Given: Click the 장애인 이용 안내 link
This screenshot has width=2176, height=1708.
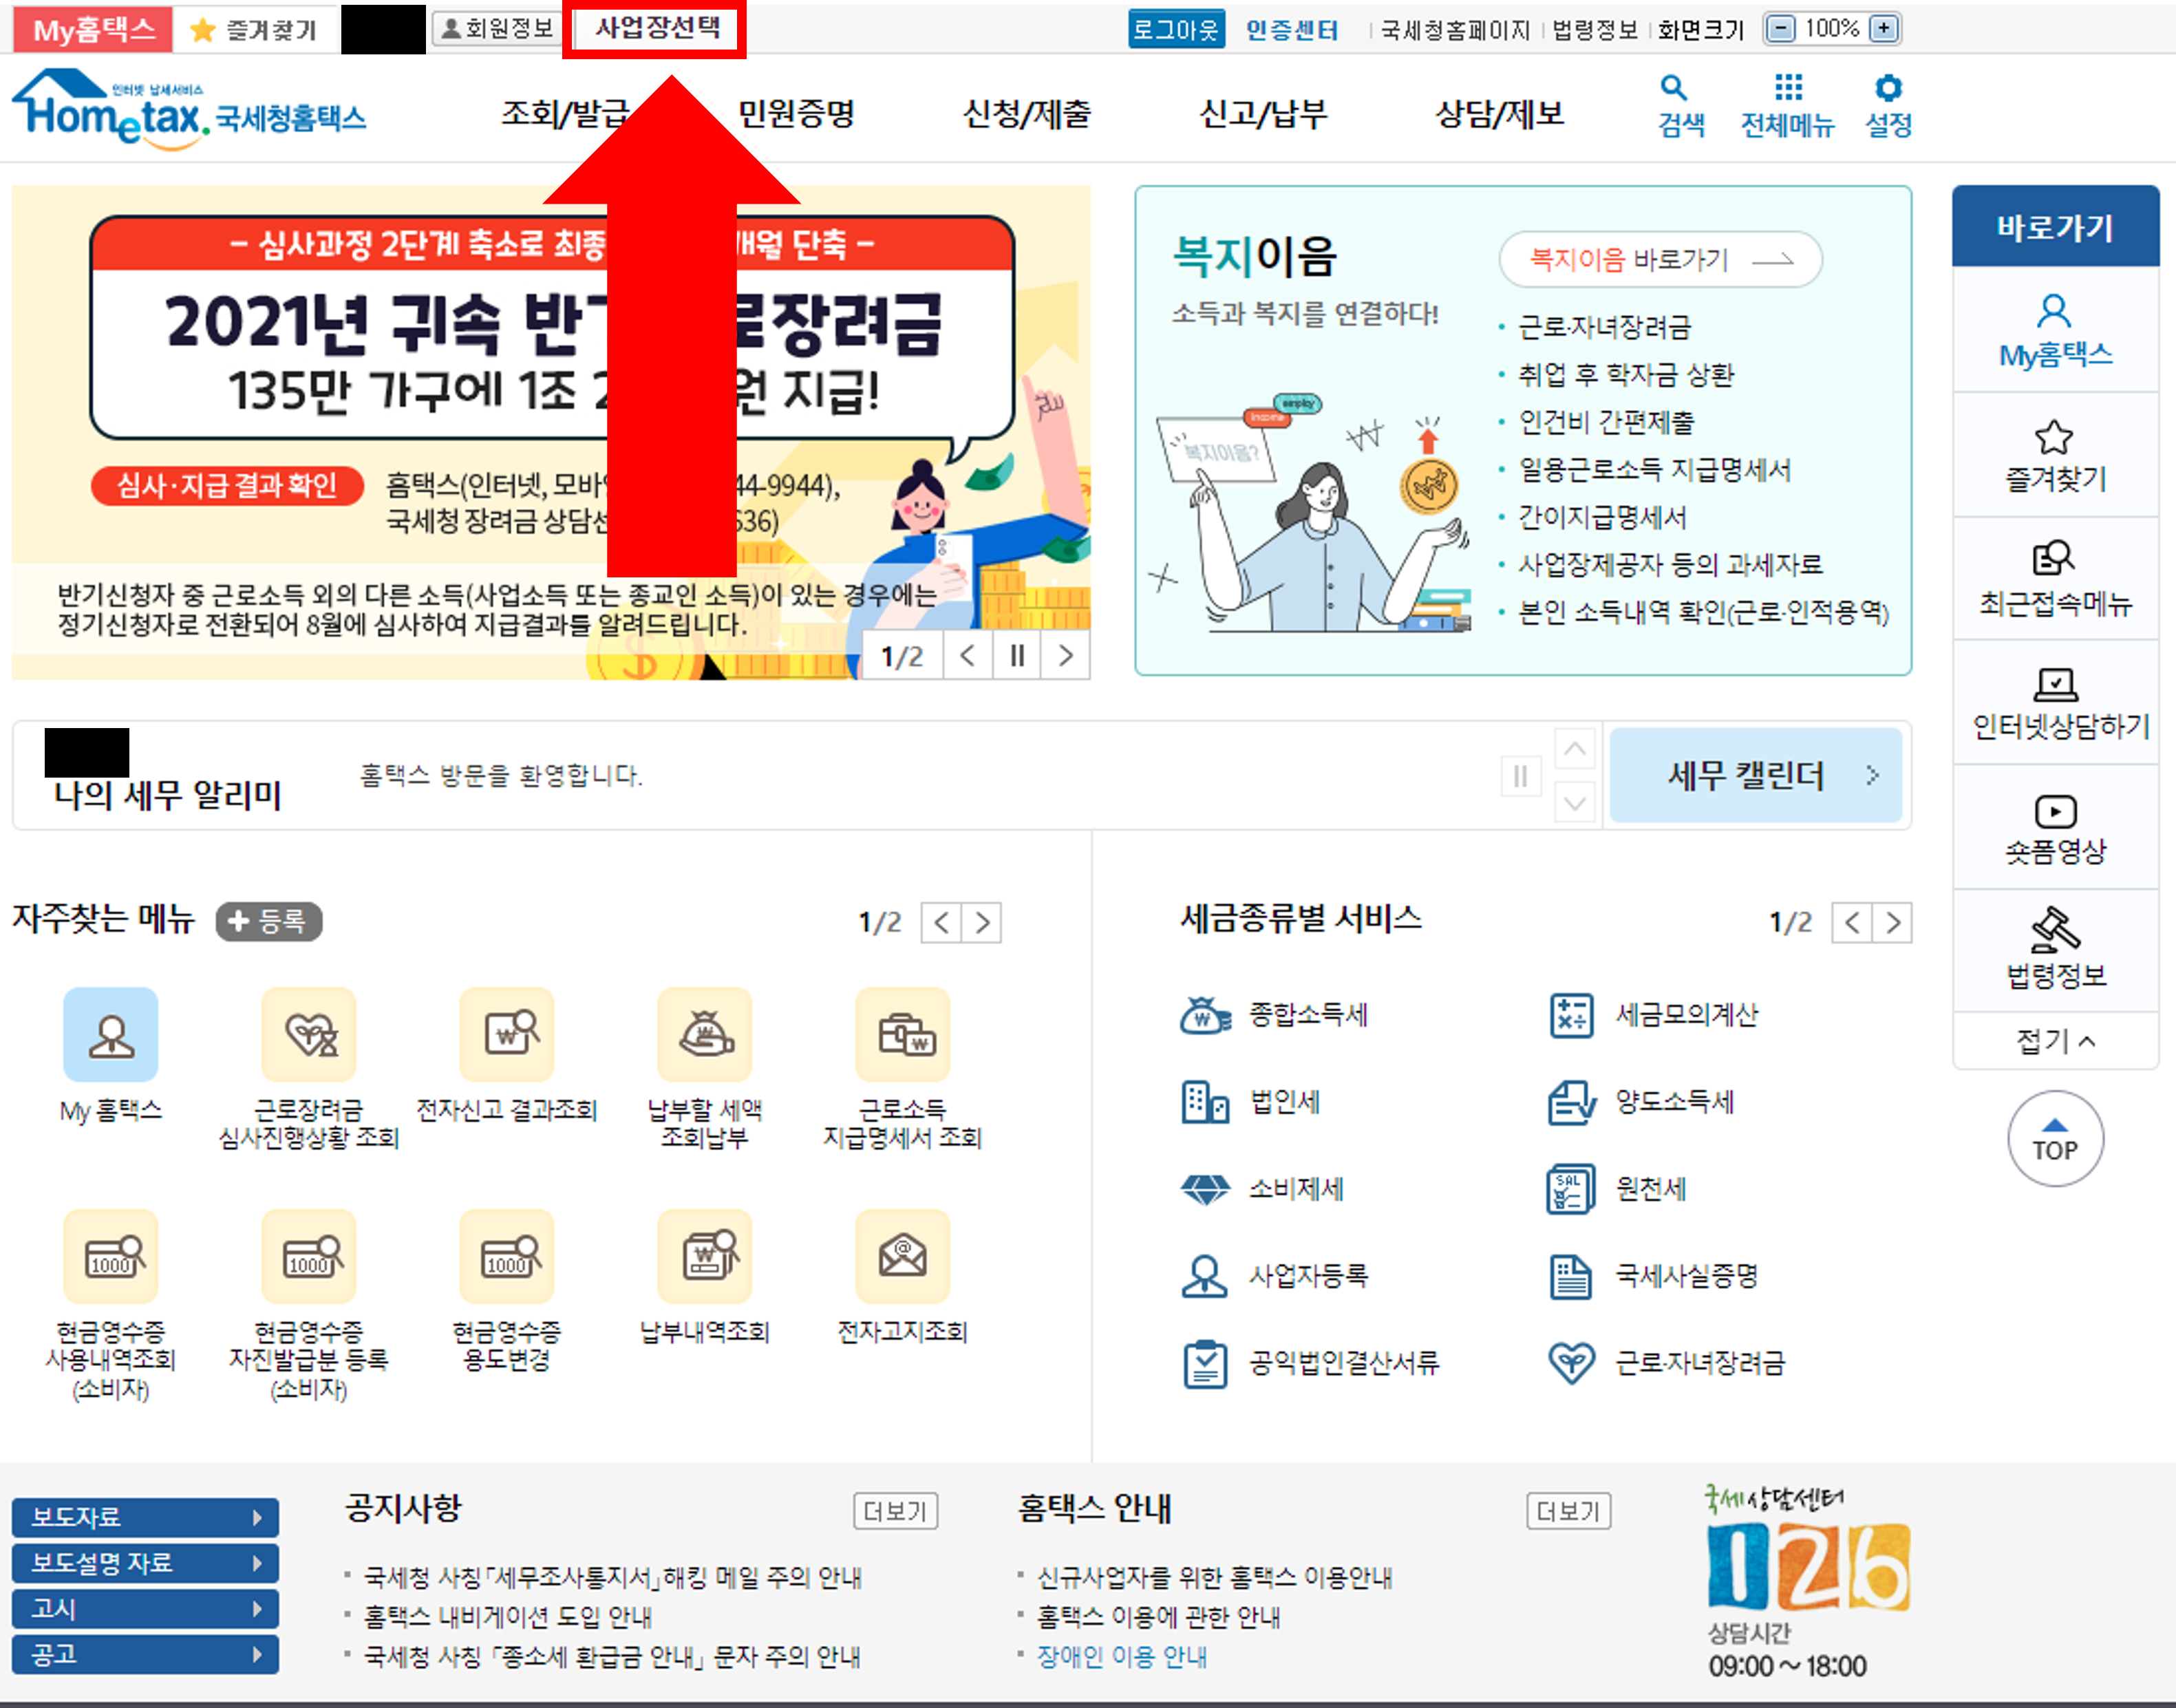Looking at the screenshot, I should [1122, 1657].
